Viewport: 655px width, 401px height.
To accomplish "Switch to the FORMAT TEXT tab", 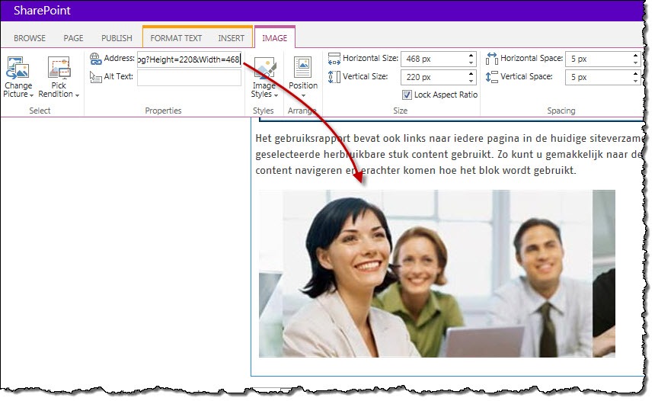I will [x=176, y=38].
